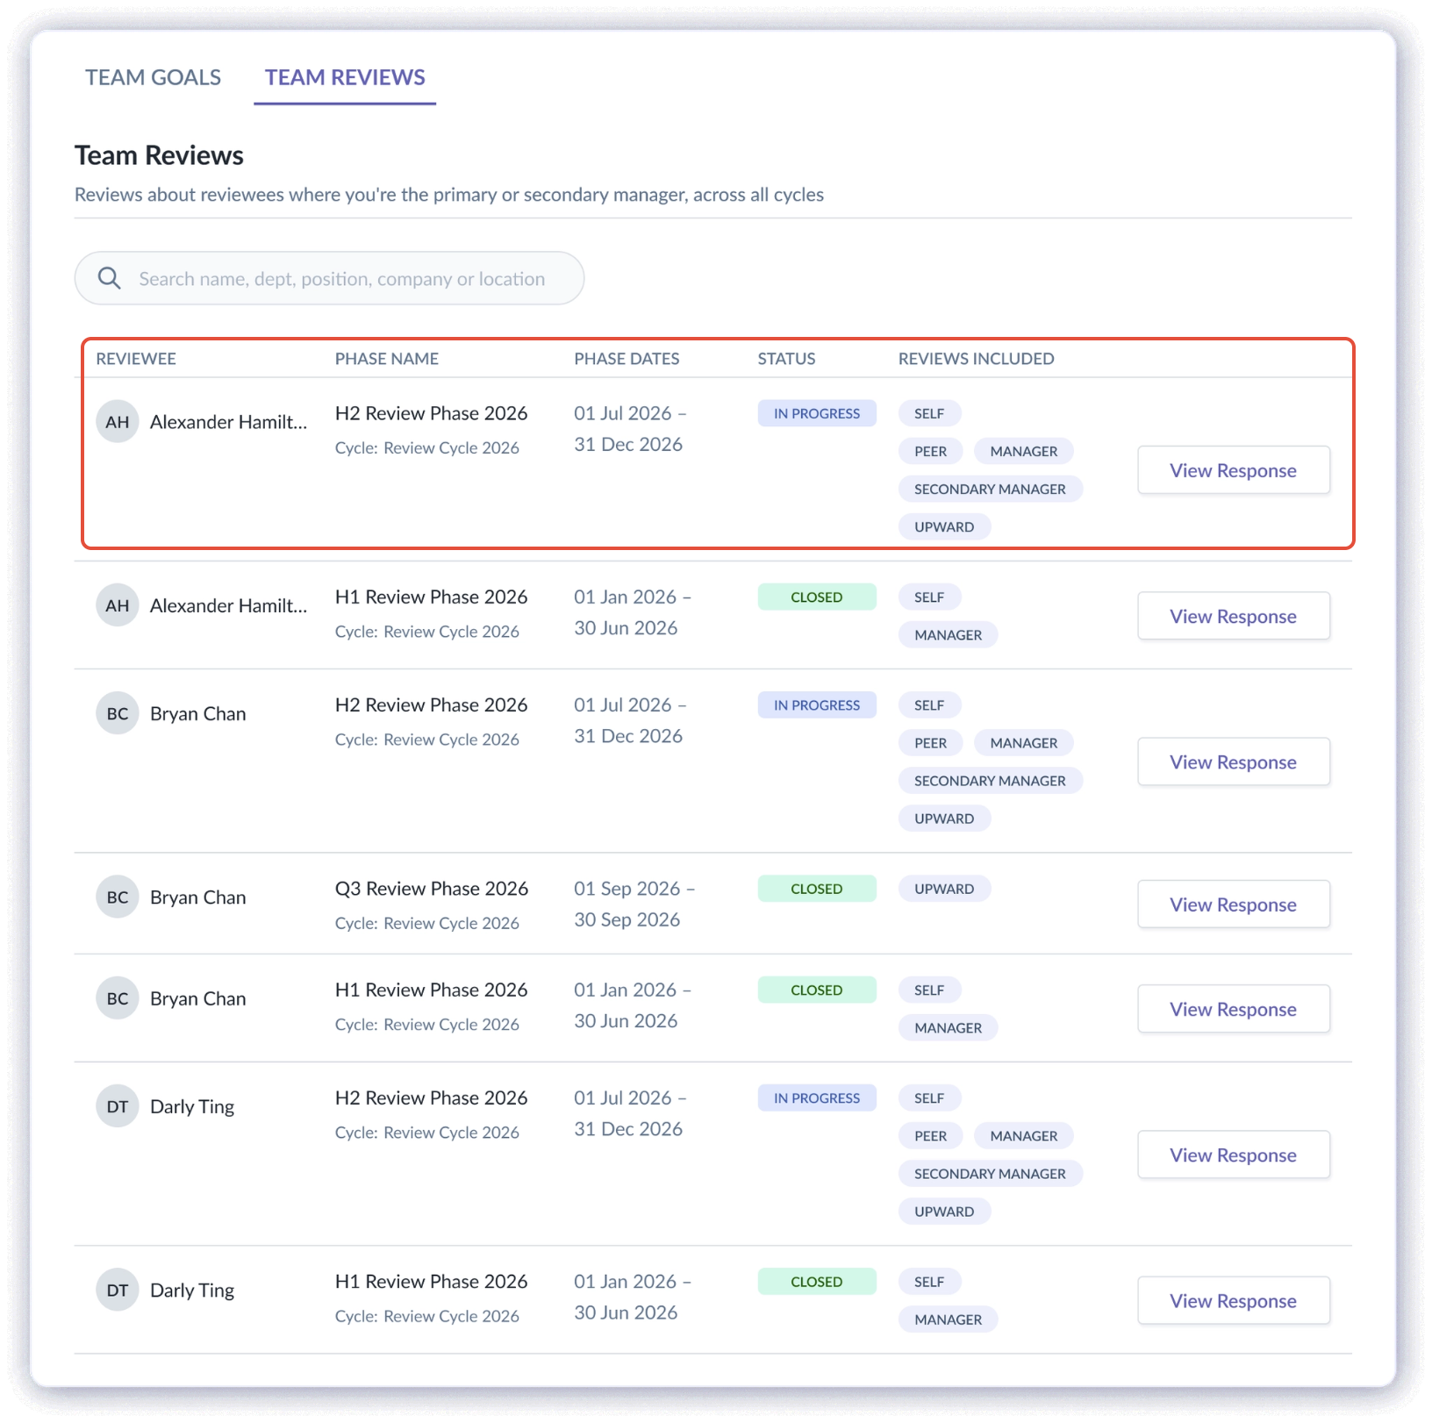
Task: View response for Darly Ting H1 review
Action: pyautogui.click(x=1233, y=1300)
